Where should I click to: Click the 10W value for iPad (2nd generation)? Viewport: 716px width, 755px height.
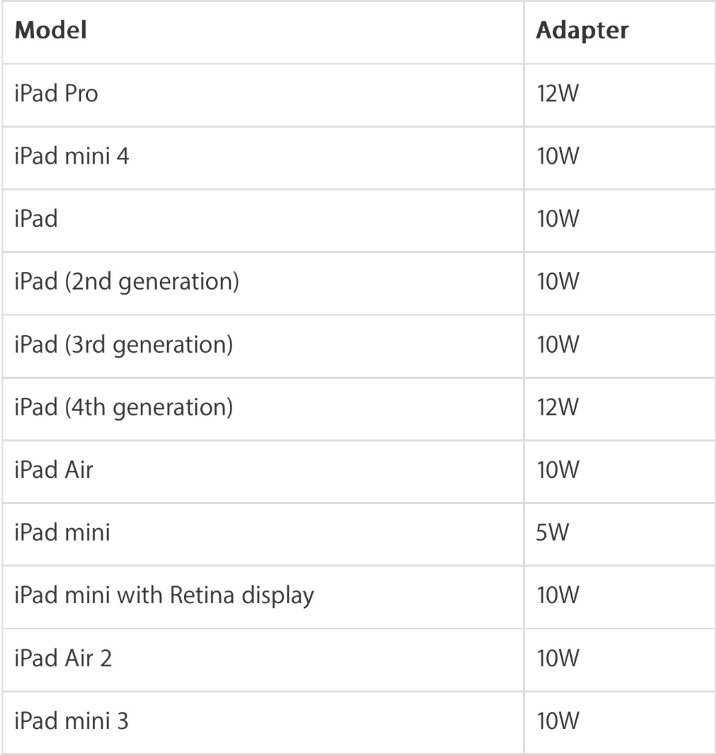tap(558, 281)
